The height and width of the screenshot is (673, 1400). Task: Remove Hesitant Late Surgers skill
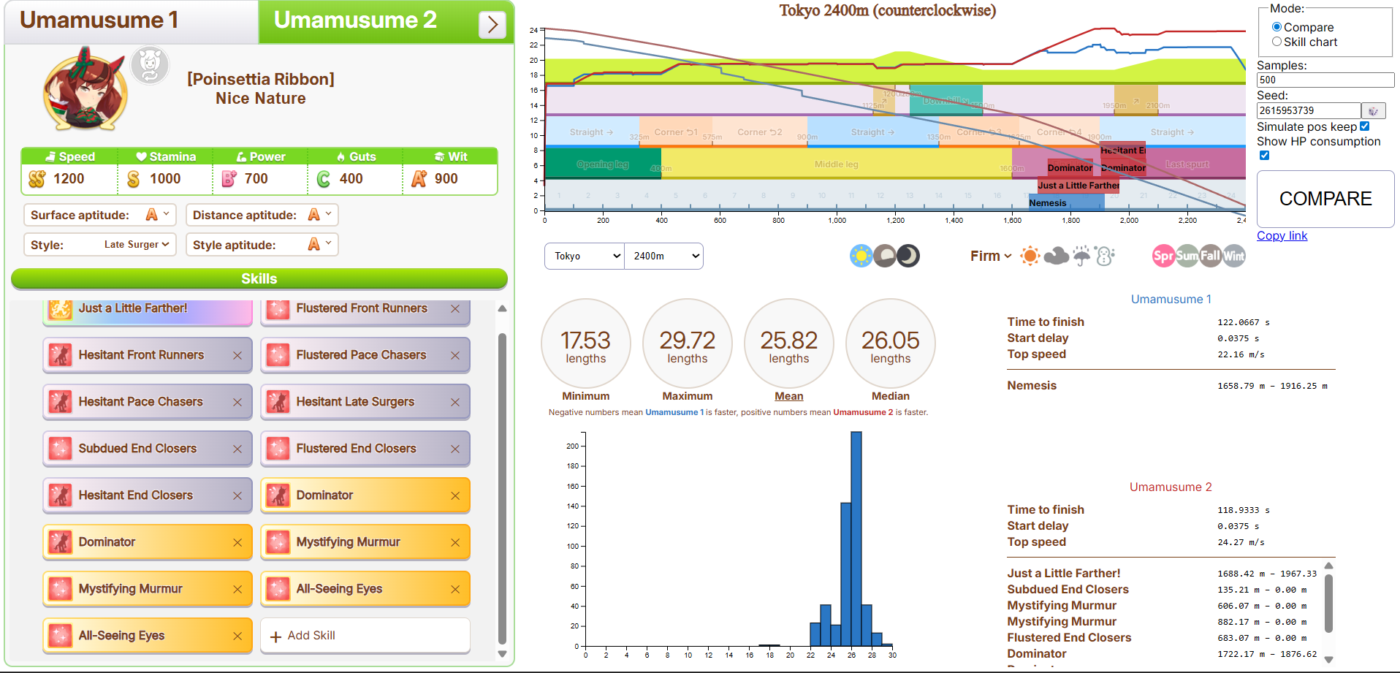(x=455, y=403)
